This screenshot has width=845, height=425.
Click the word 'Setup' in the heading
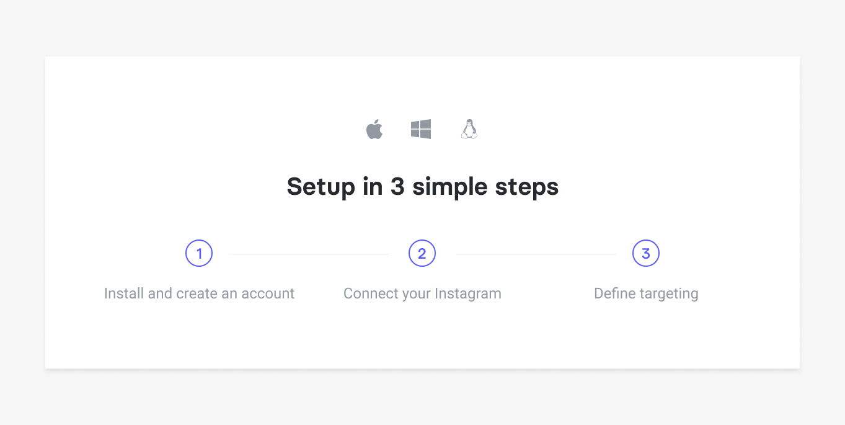point(322,187)
